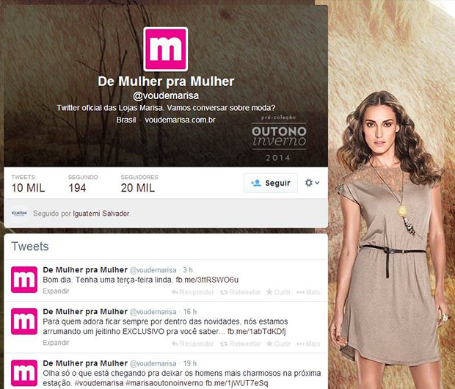Viewport: 455px width, 389px height.
Task: Open the gear settings dropdown
Action: click(312, 183)
